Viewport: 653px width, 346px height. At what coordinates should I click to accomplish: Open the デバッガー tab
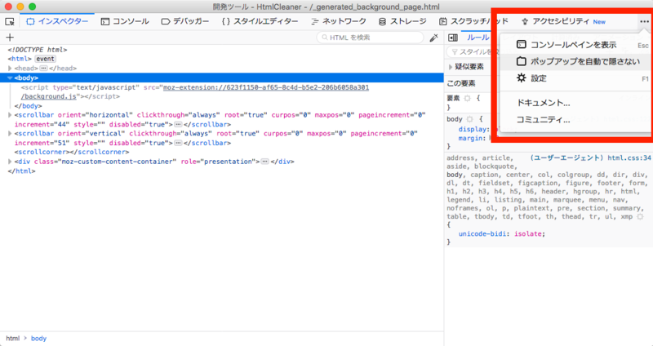tap(185, 21)
